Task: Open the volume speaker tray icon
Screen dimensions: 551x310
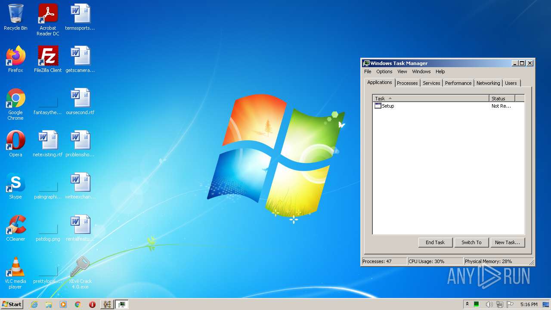Action: tap(489, 304)
